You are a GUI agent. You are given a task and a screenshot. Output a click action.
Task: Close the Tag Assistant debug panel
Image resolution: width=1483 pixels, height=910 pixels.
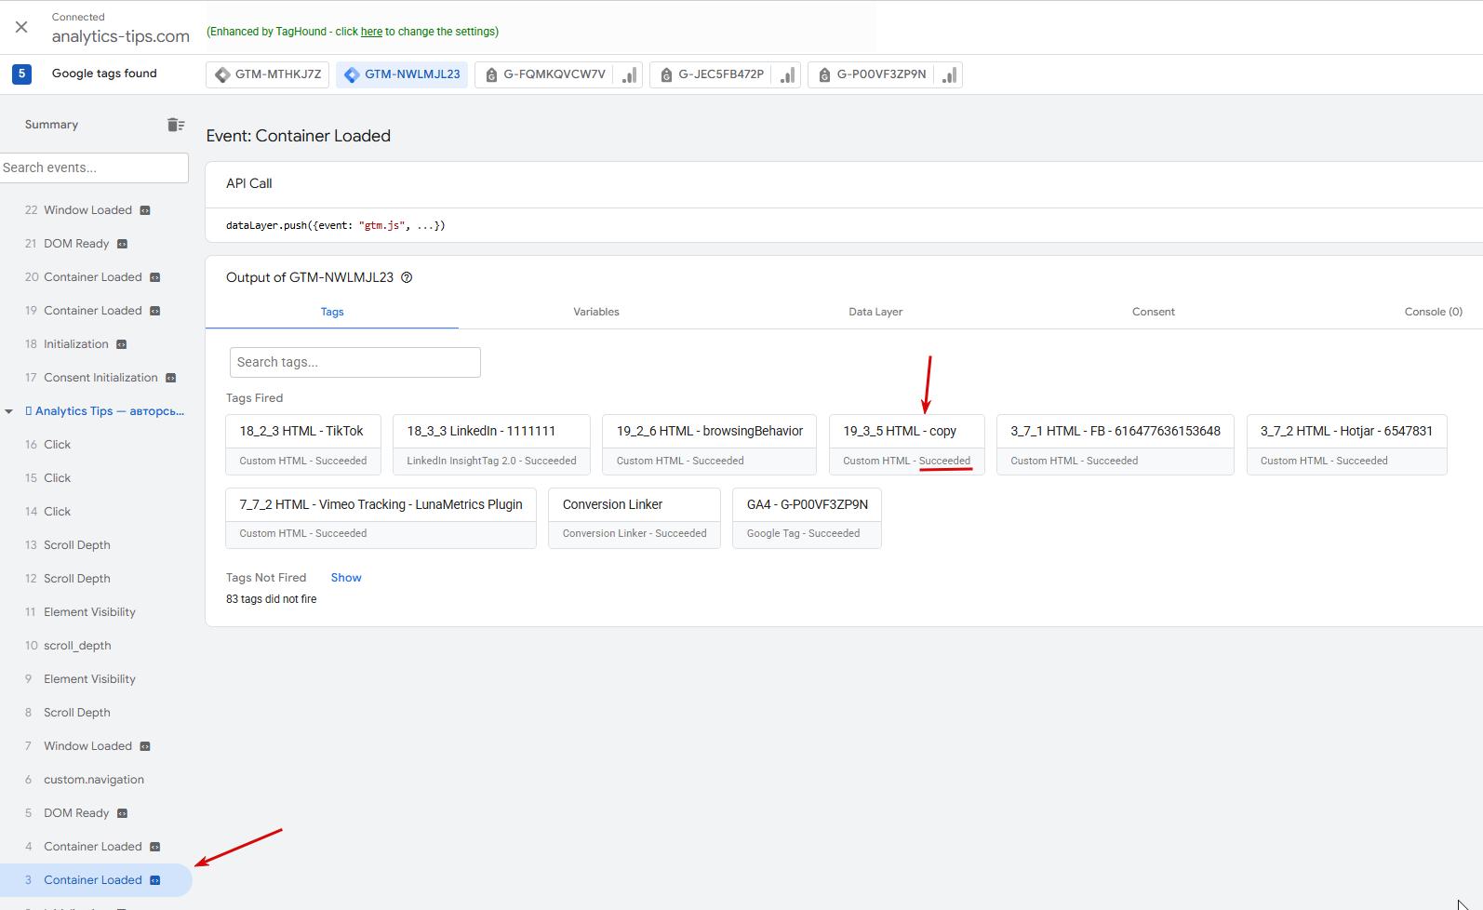click(21, 27)
